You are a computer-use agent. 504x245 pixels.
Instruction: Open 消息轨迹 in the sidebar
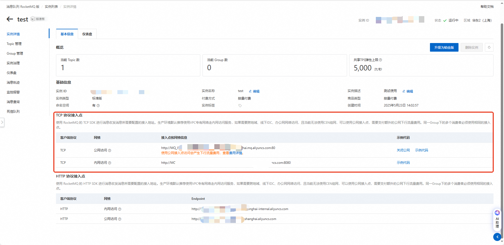13,83
